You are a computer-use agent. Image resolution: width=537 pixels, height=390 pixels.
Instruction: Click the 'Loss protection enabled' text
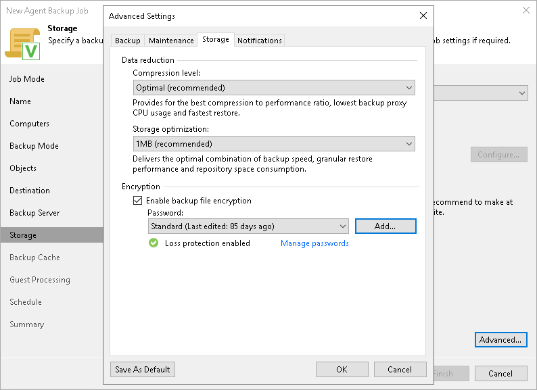click(208, 243)
